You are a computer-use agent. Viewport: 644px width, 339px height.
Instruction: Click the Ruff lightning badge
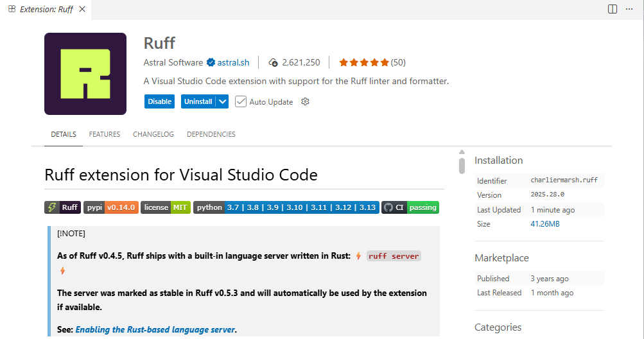click(x=62, y=207)
